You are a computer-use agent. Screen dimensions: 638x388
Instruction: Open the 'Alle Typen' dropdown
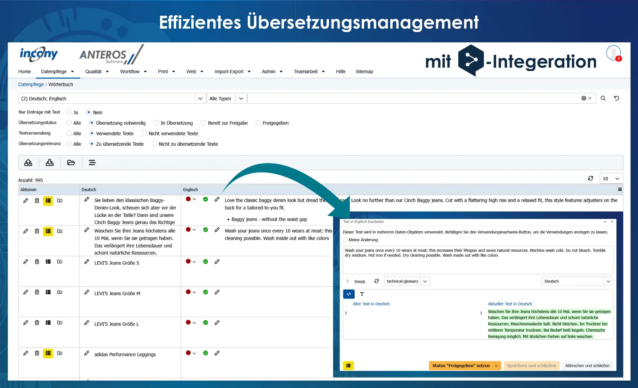point(227,98)
